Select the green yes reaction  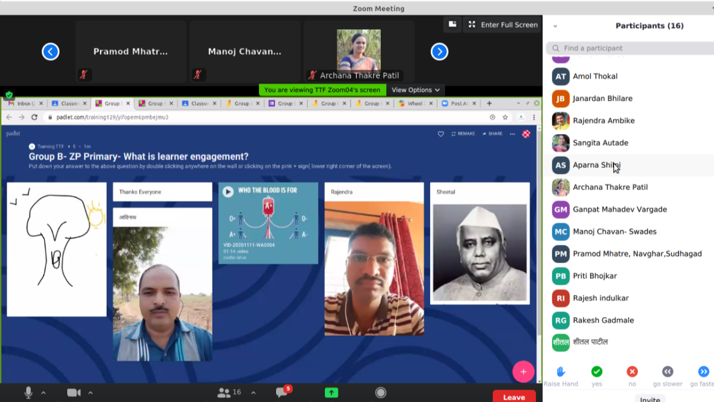596,372
